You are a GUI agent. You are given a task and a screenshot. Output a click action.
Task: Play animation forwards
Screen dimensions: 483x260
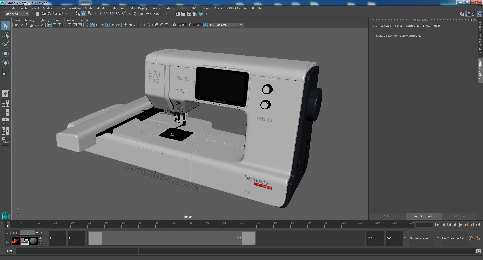click(460, 225)
